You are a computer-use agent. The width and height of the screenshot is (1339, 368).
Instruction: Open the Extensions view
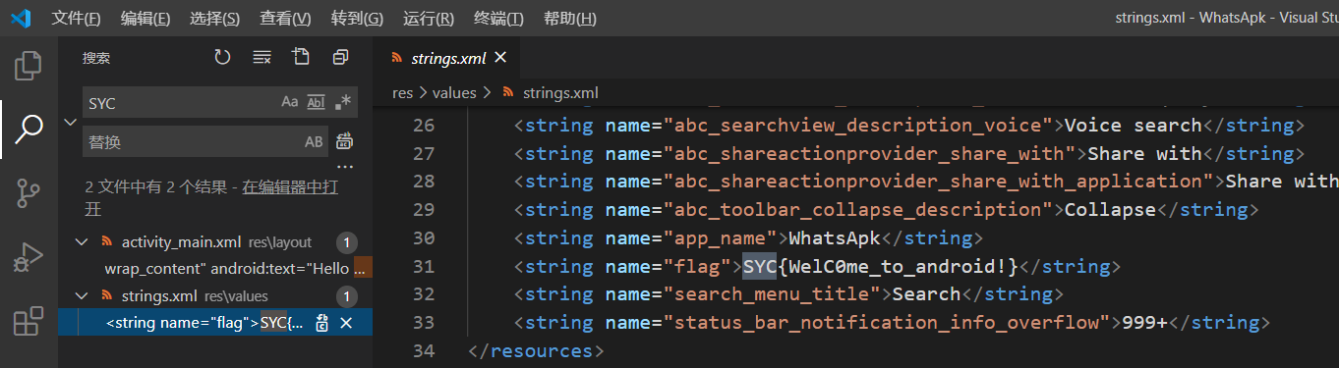click(29, 321)
